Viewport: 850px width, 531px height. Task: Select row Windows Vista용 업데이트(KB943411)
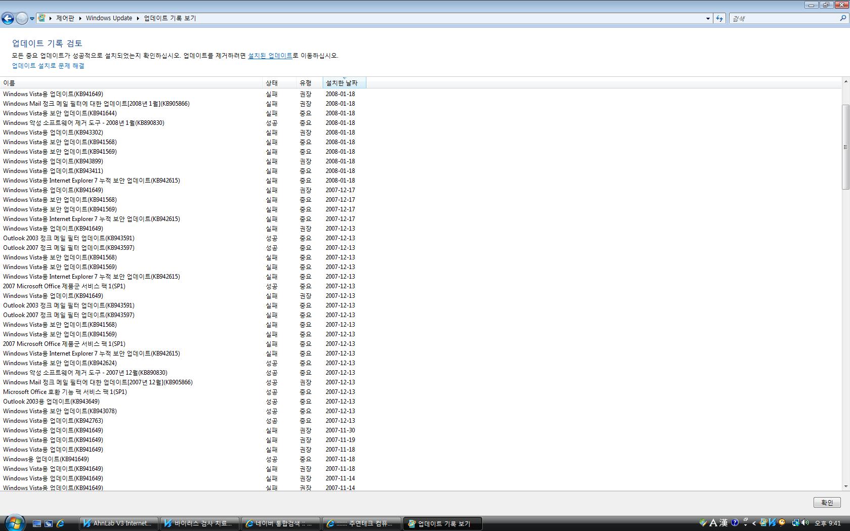tap(184, 171)
